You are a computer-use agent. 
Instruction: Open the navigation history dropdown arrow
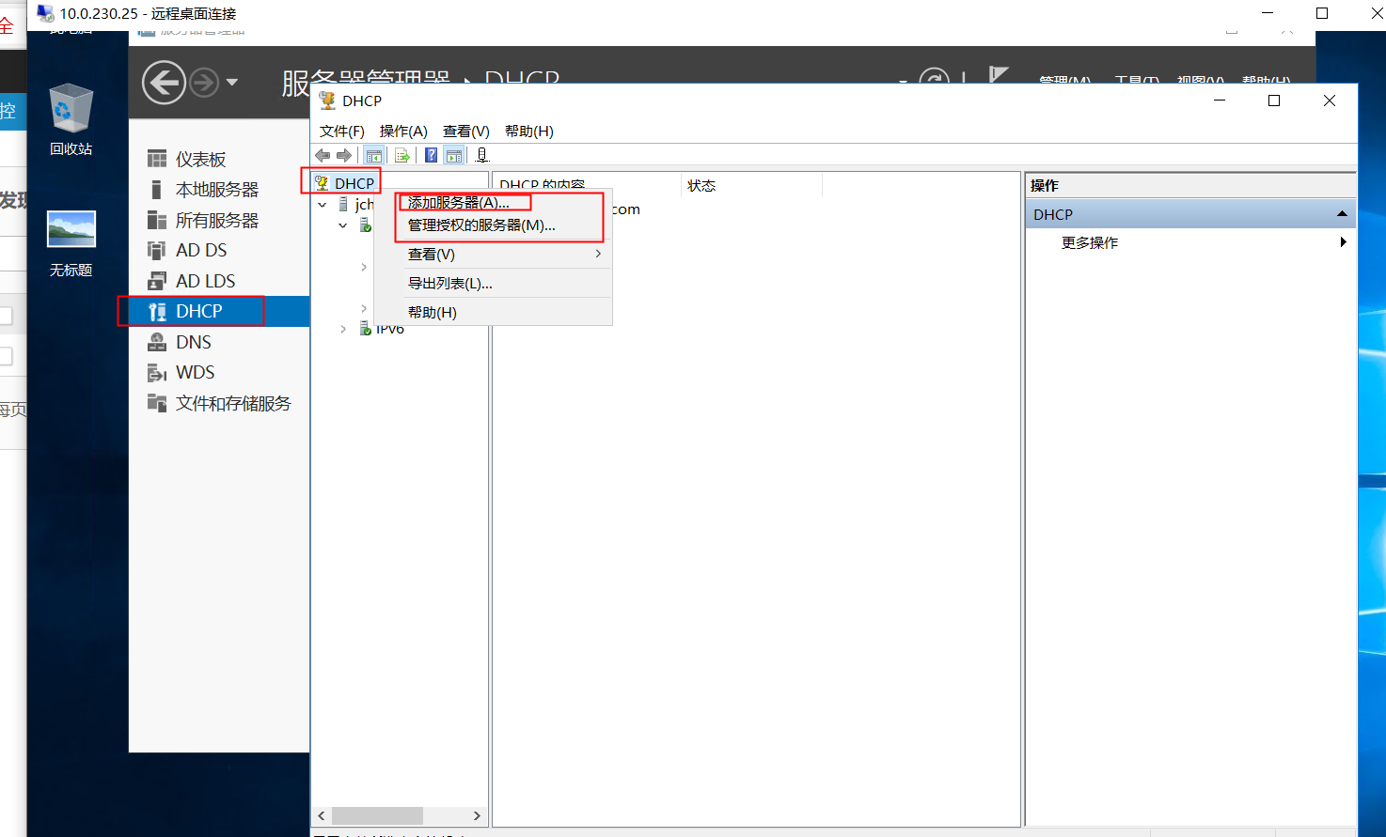point(231,83)
